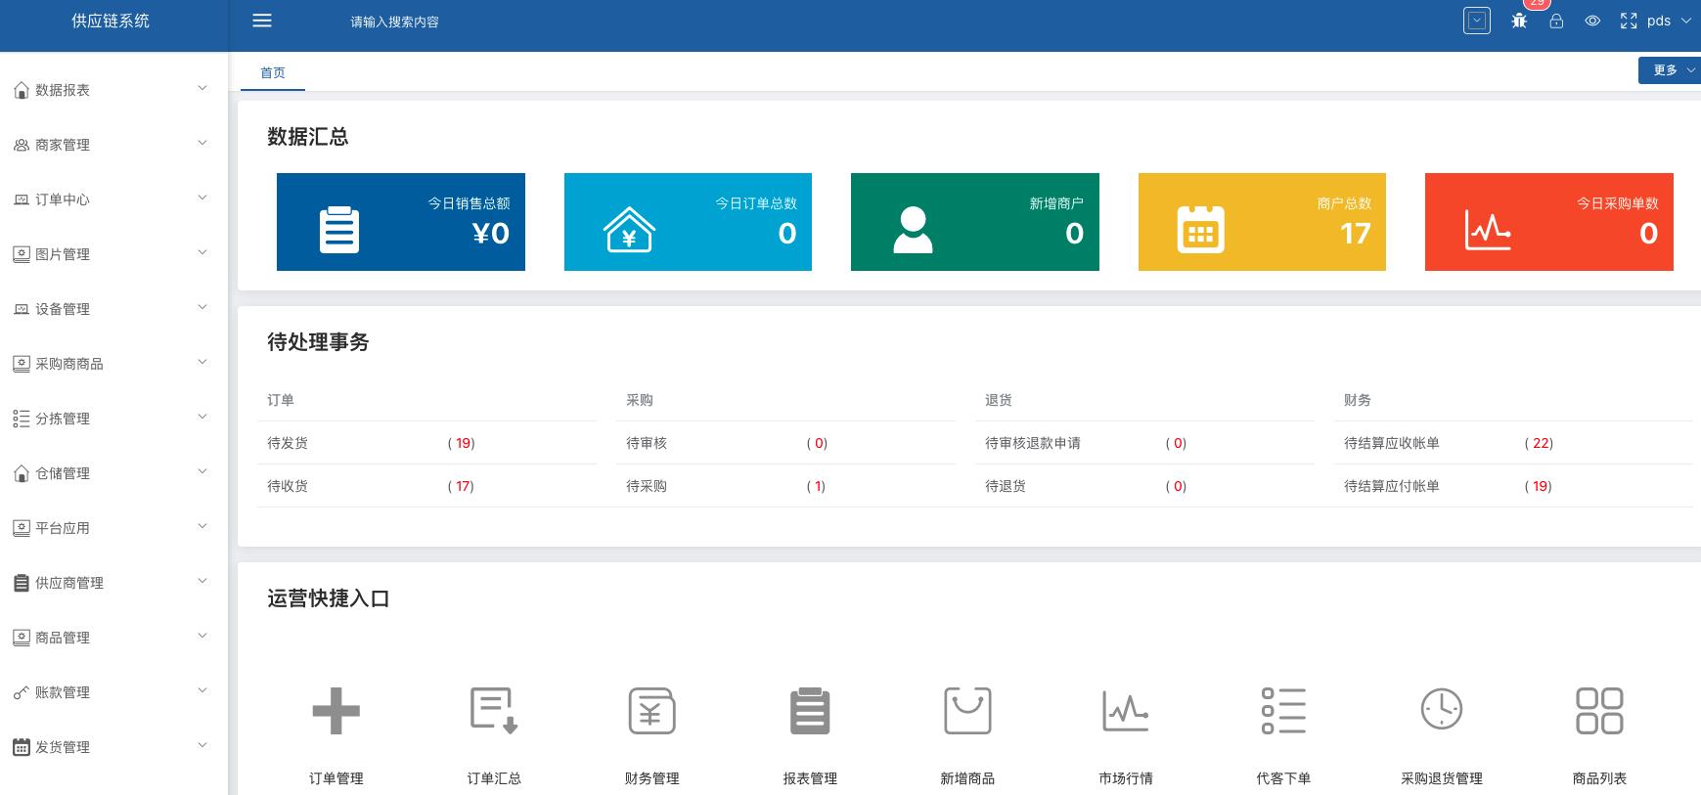Open 订单管理 plus icon shortcut
This screenshot has height=795, width=1701.
coord(336,711)
